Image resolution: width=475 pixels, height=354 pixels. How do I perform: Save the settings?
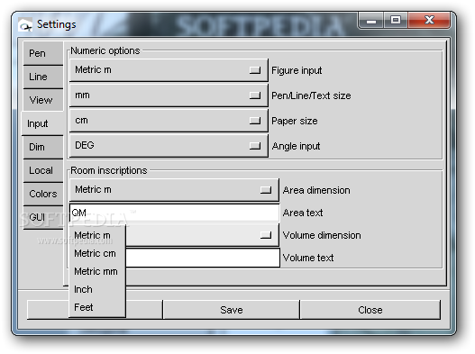tap(232, 310)
